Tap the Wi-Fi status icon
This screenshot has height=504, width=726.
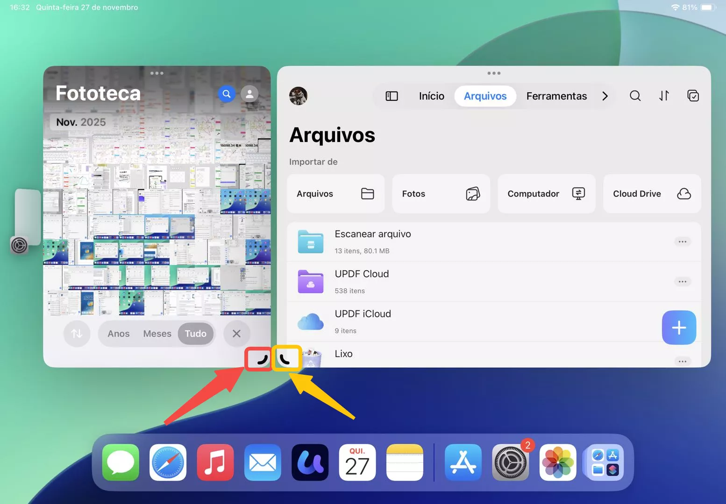coord(675,7)
